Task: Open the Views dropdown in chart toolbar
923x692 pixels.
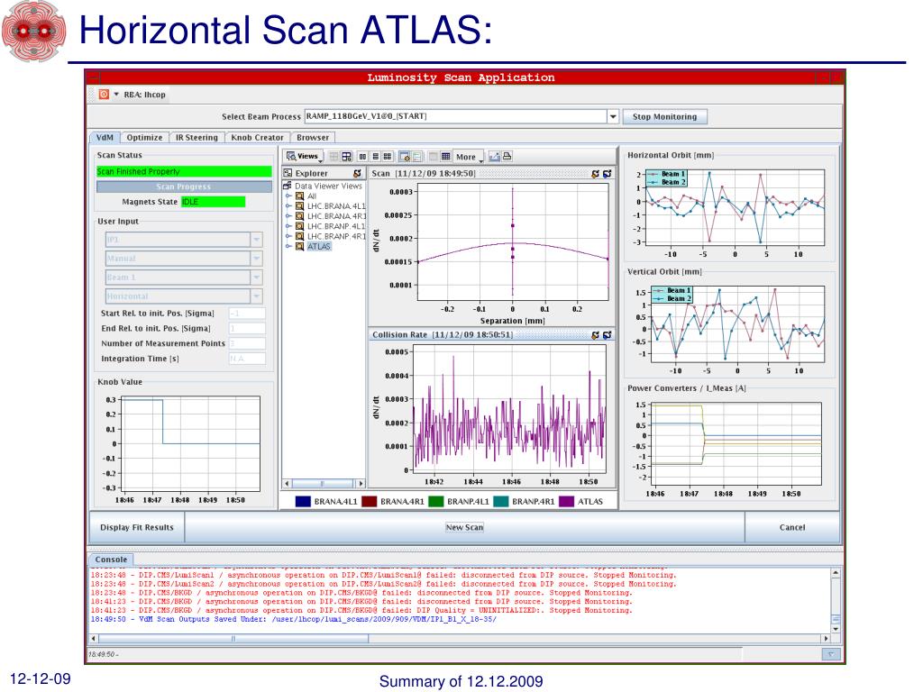Action: click(304, 157)
